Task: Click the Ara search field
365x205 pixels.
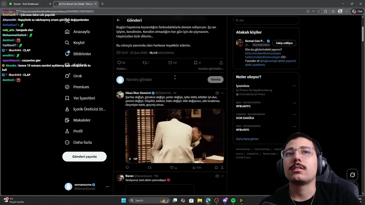Action: pos(266,20)
